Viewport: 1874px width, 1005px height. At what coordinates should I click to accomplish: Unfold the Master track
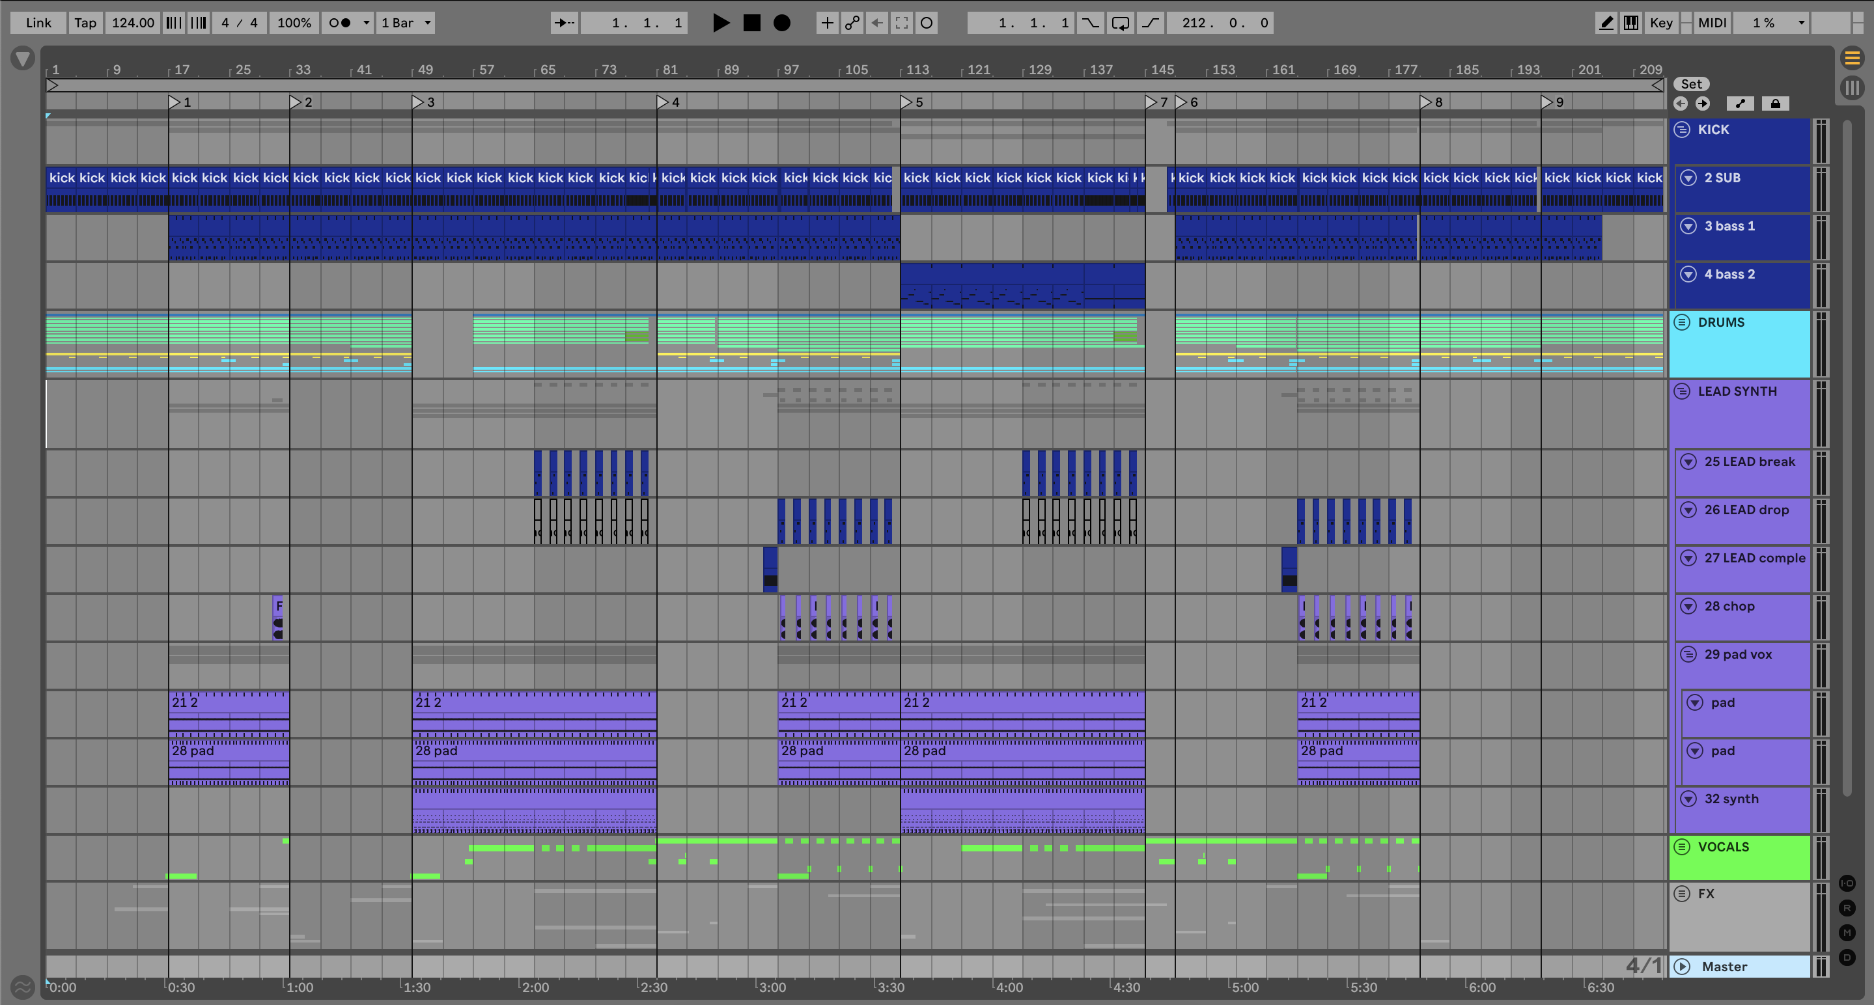[x=1682, y=967]
